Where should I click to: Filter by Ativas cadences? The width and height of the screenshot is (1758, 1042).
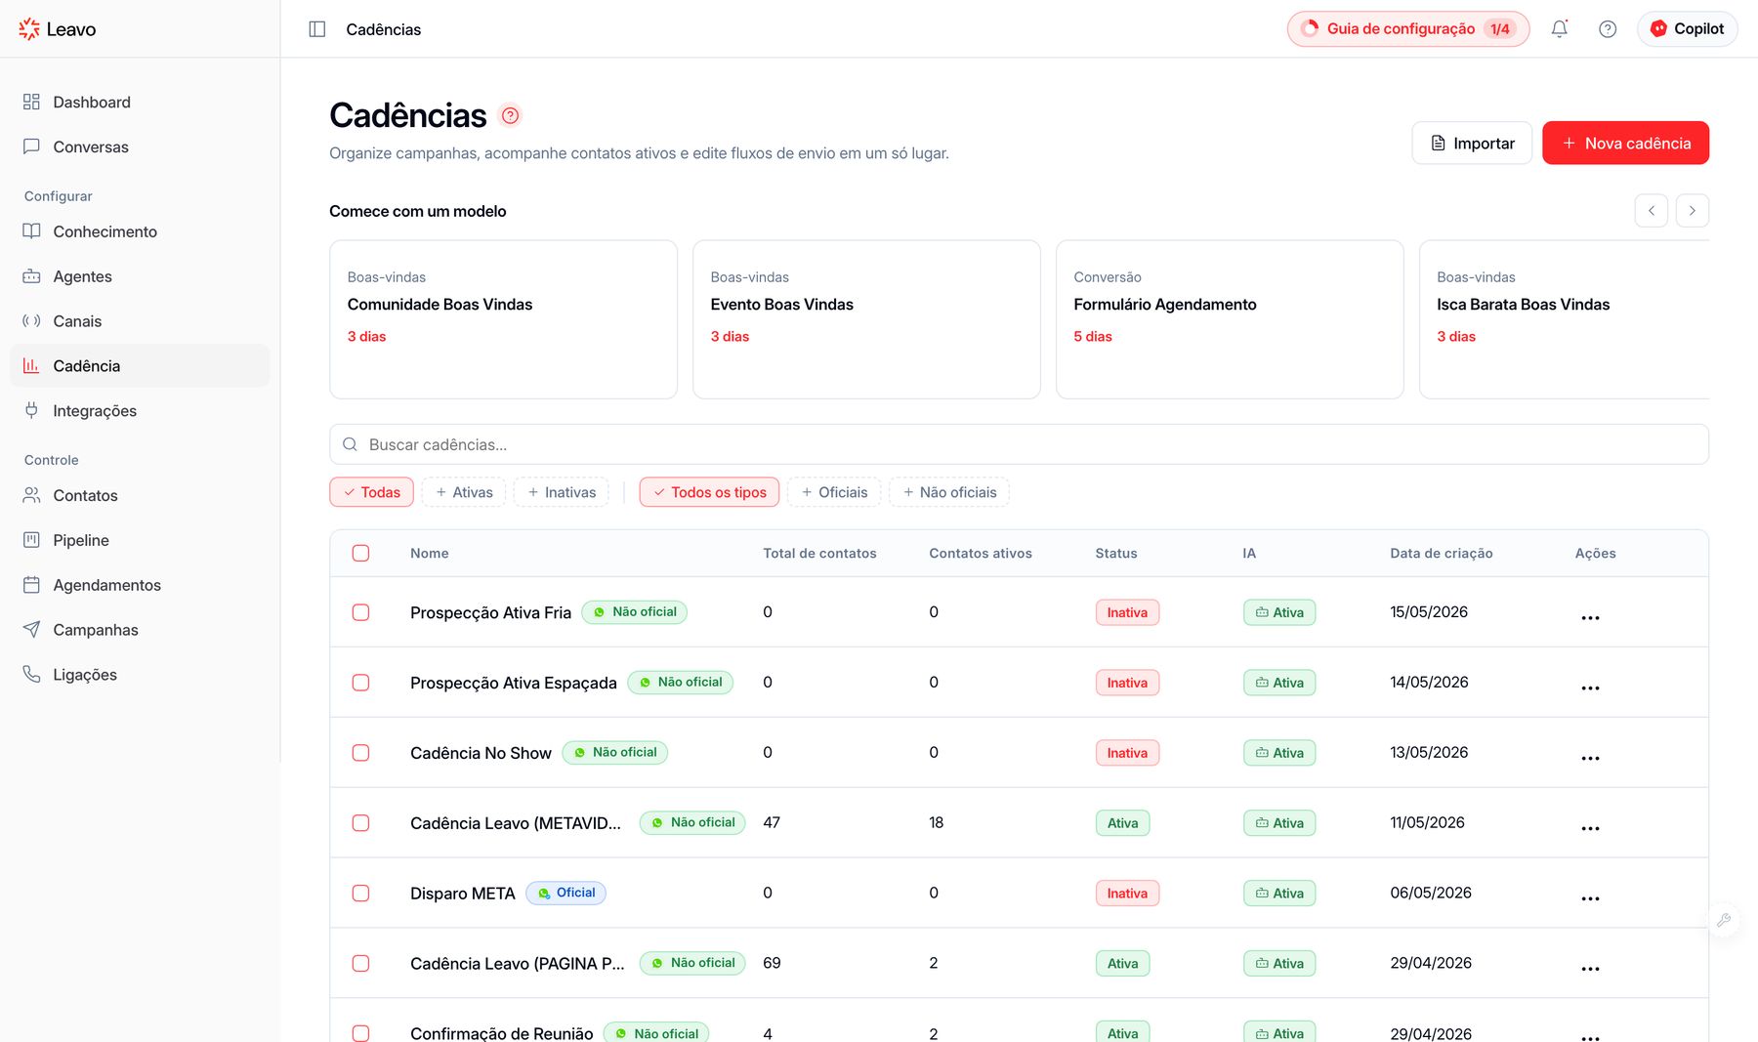[x=464, y=492]
